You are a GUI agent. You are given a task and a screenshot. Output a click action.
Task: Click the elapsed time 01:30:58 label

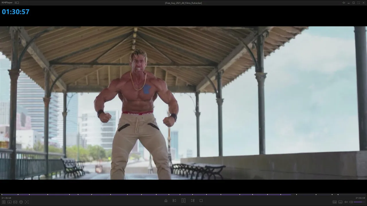pos(6,198)
